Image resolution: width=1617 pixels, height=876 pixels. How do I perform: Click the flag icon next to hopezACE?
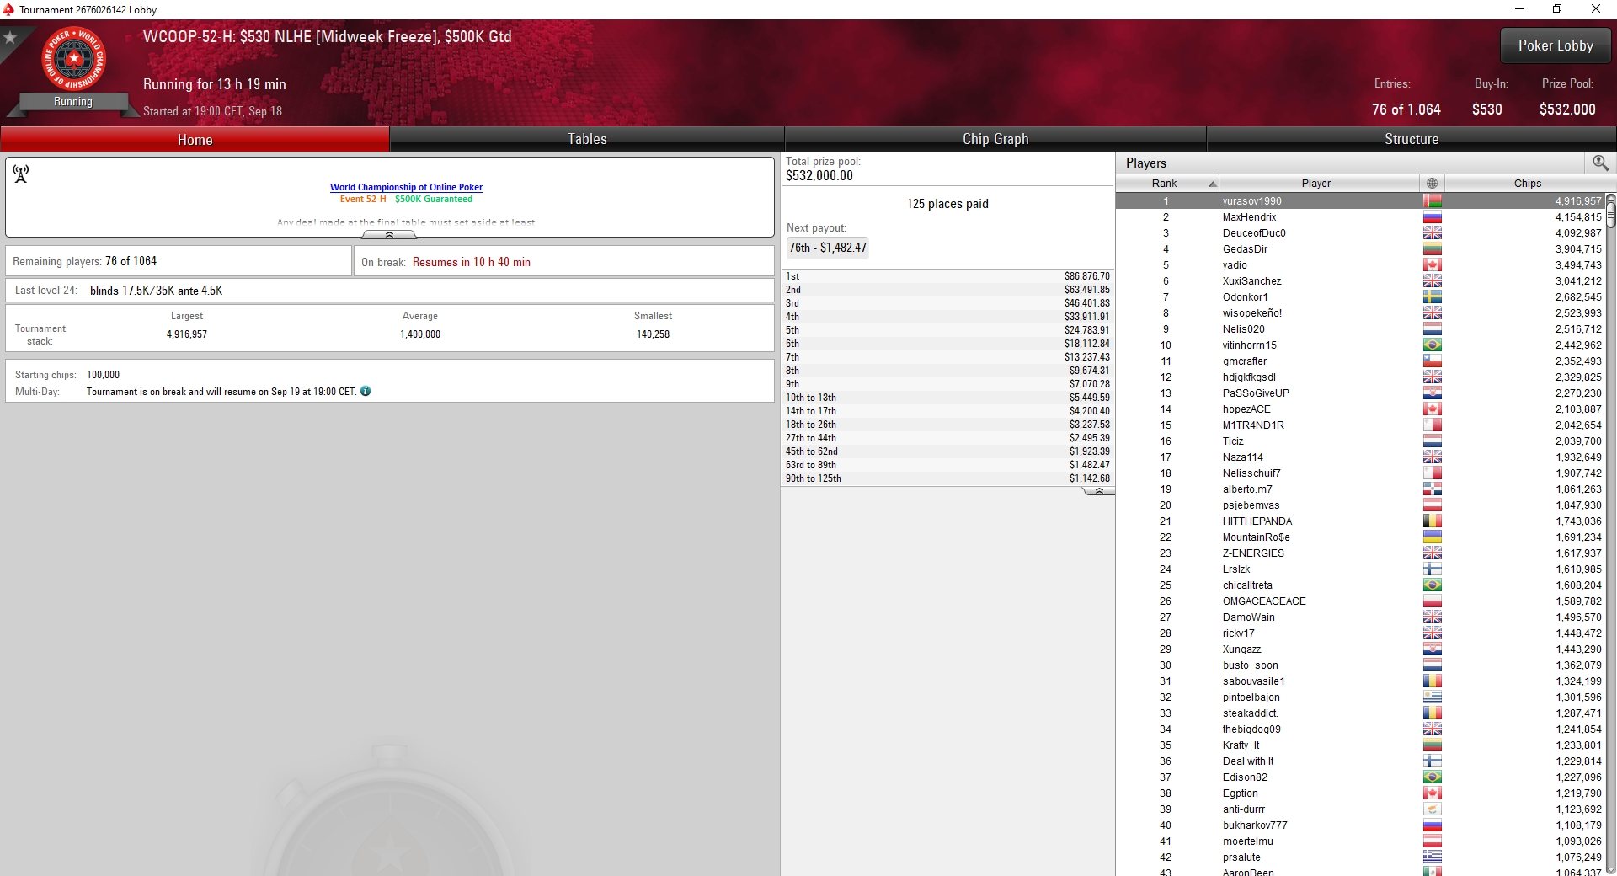pyautogui.click(x=1432, y=409)
